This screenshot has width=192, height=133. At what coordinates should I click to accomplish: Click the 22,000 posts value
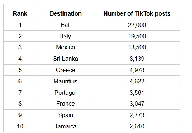click(137, 25)
